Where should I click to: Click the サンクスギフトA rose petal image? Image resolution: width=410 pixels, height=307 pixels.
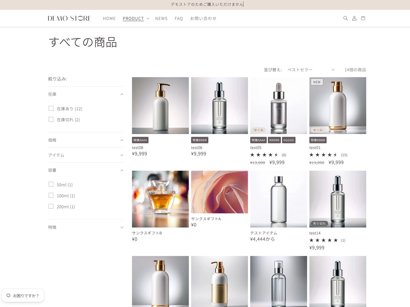pos(219,192)
